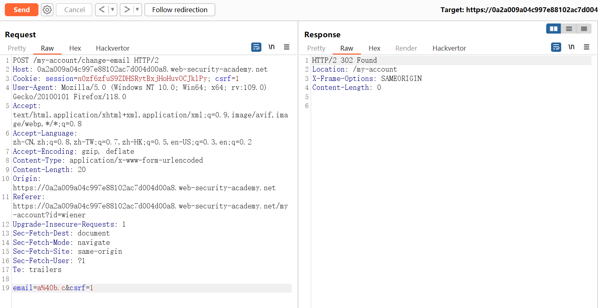
Task: Open Response panel hamburger options menu
Action: click(x=586, y=47)
